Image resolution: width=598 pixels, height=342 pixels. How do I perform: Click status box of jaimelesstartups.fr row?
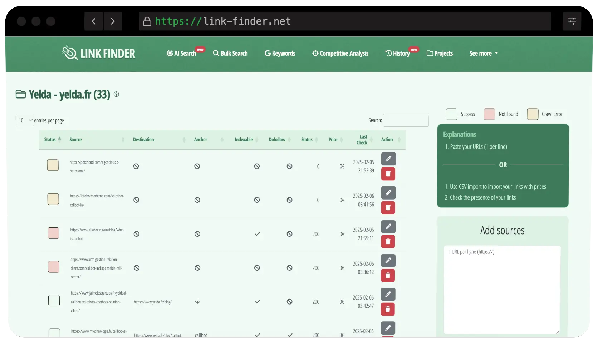[54, 300]
